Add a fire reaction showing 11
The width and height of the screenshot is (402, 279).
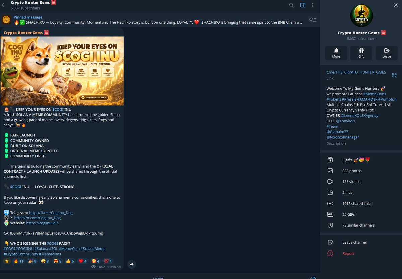19,261
